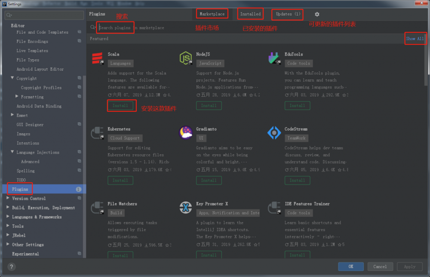Viewport: 430px width, 277px height.
Task: Expand Build, Execution, Deployment section
Action: click(x=8, y=207)
